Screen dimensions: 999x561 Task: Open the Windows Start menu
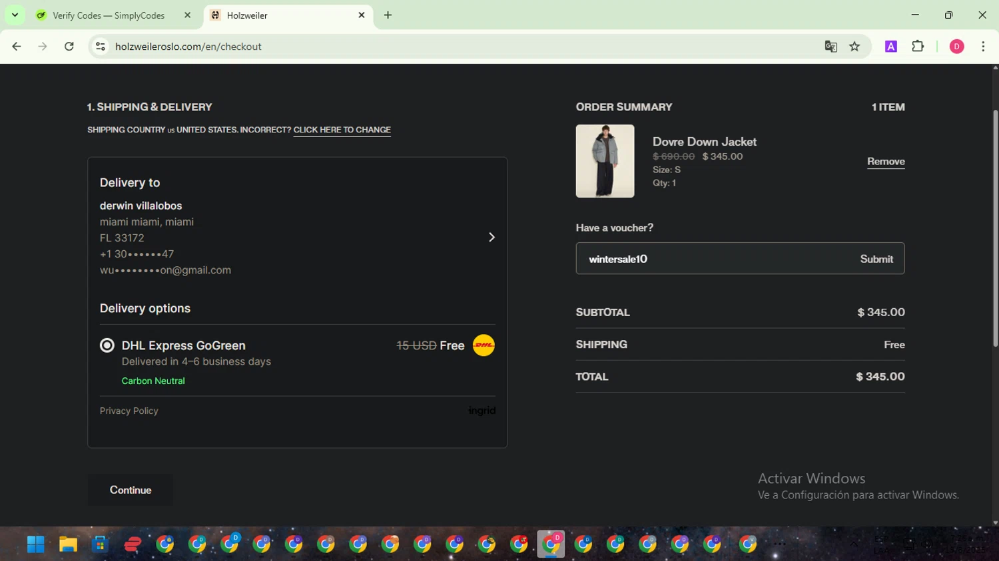[35, 544]
